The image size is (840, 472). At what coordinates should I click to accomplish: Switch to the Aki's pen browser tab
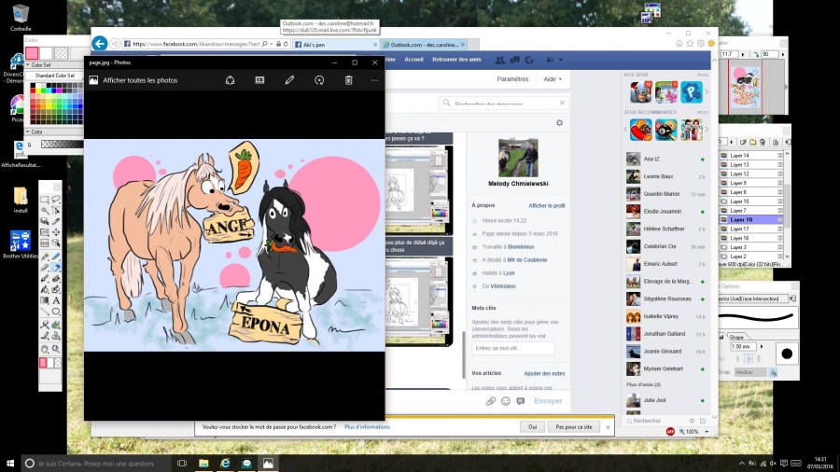pos(335,45)
